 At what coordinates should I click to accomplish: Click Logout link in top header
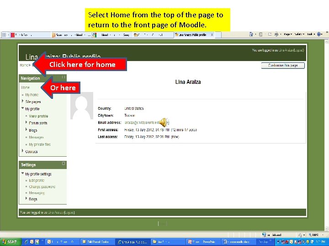298,50
